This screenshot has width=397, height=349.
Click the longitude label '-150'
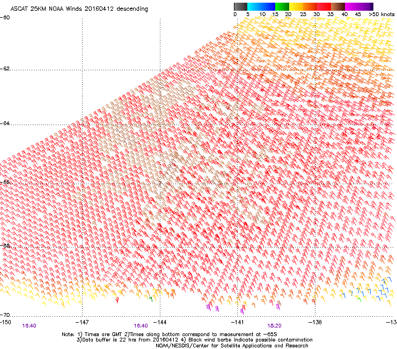[x=5, y=322]
